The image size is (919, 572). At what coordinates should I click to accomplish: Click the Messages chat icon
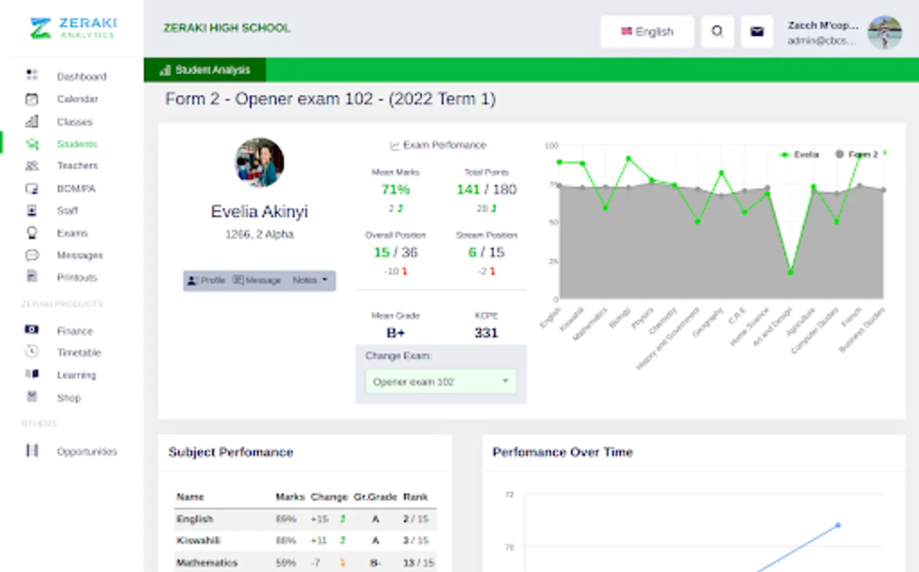pos(32,255)
